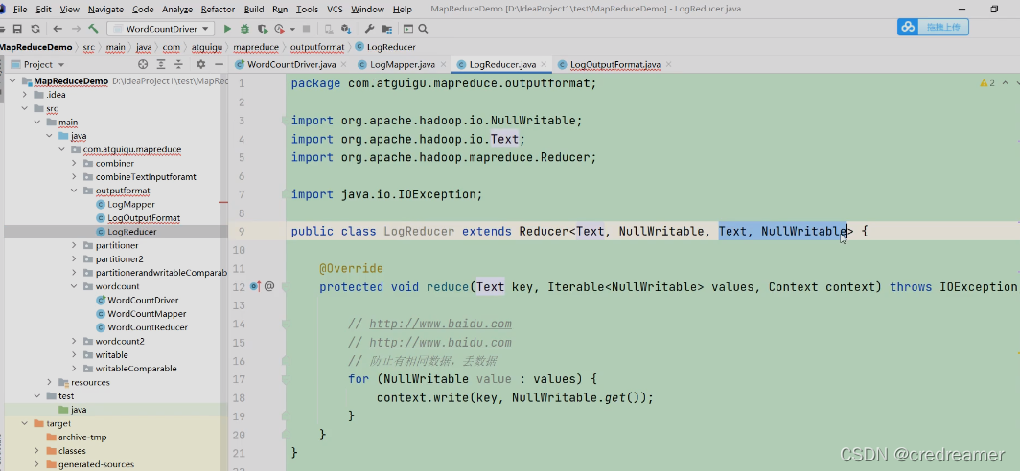
Task: Click the overriding method gutter icon on line 12
Action: (x=256, y=286)
